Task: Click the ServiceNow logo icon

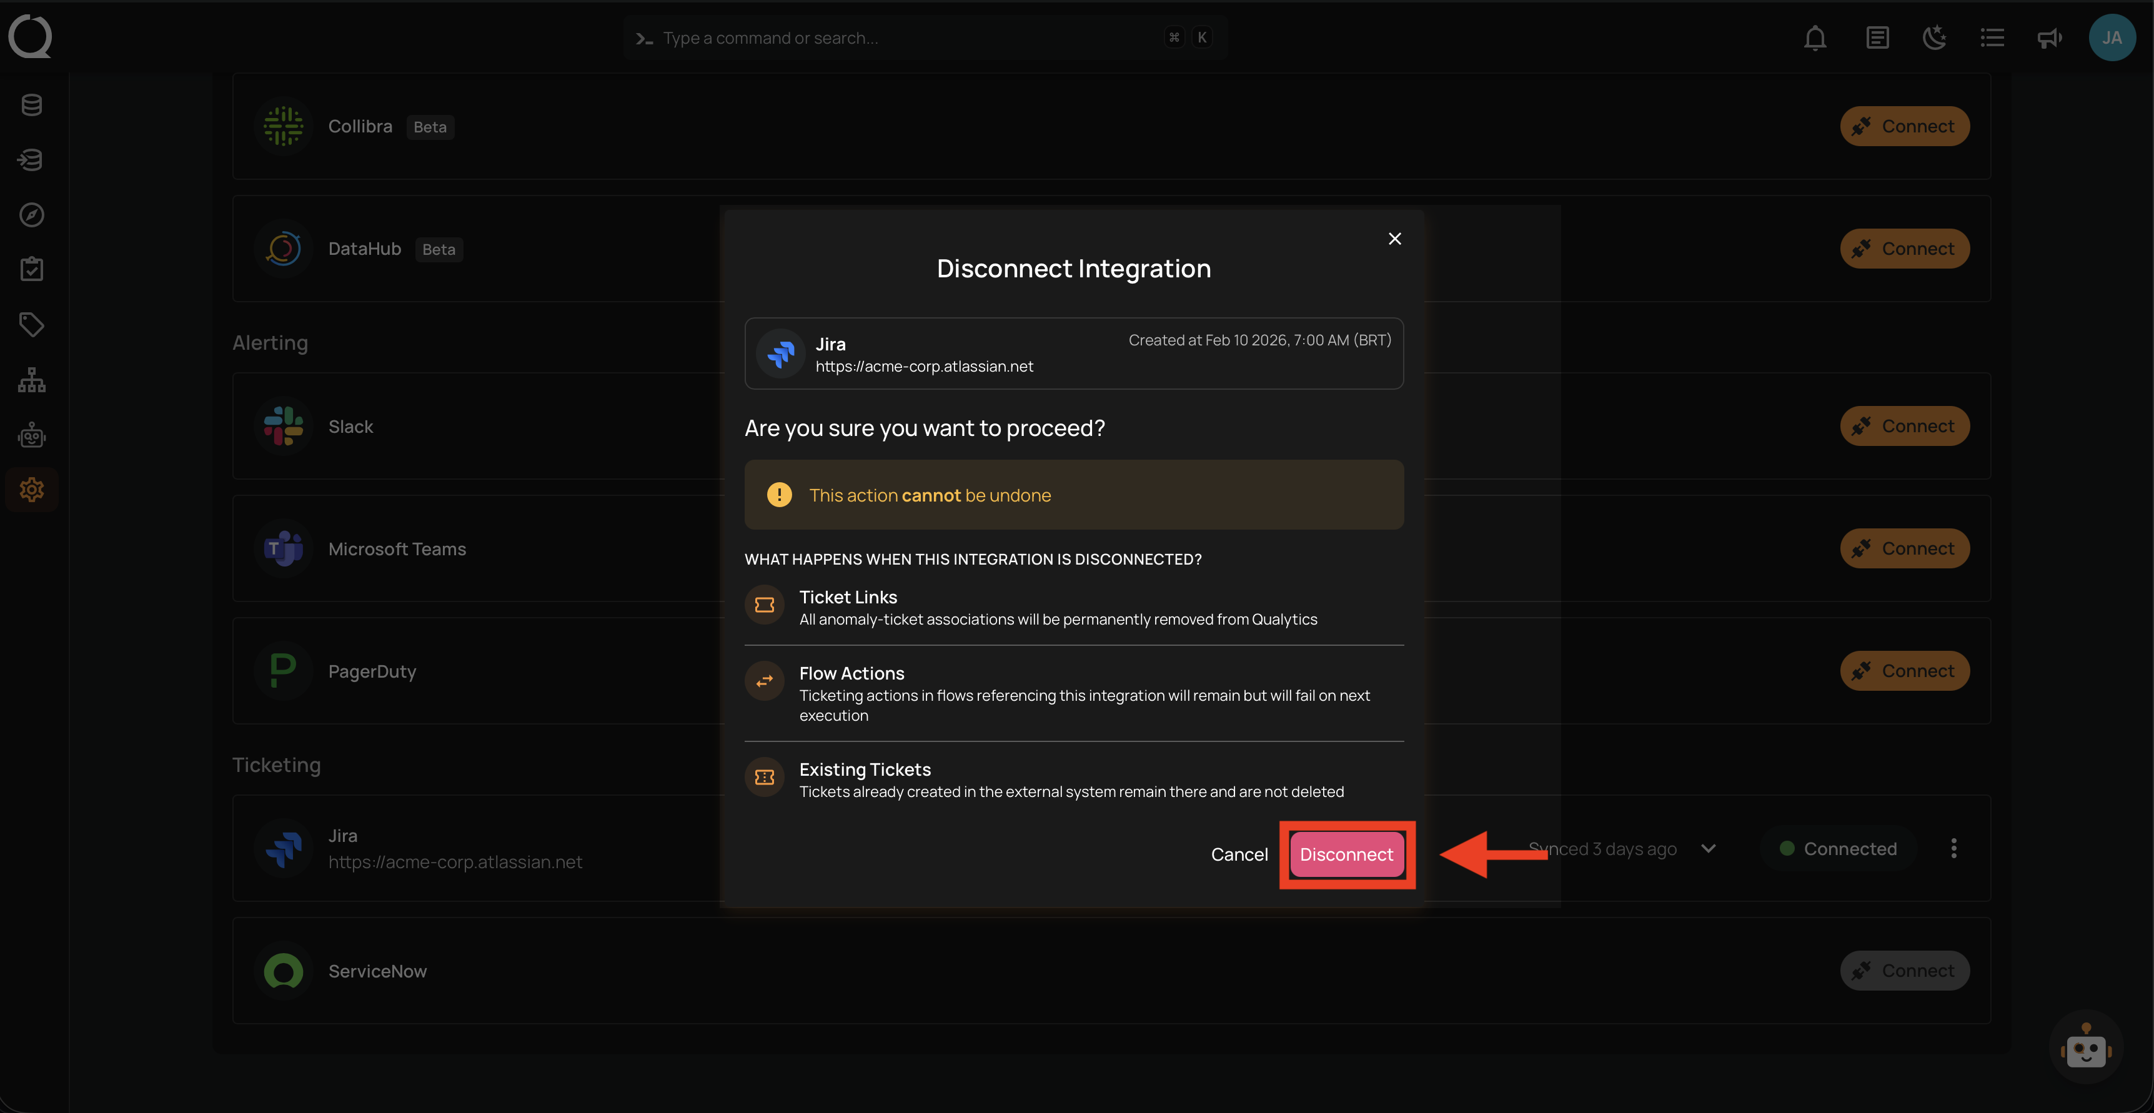Action: click(x=284, y=971)
